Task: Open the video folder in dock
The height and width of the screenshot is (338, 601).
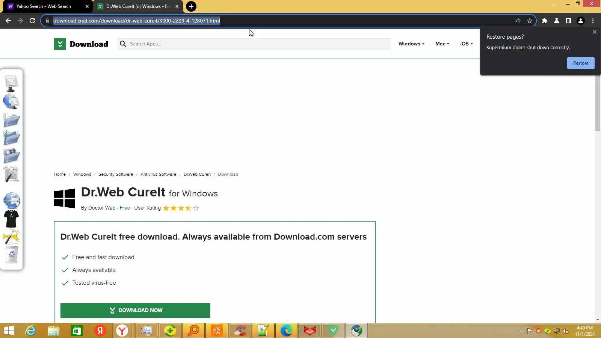Action: 11,156
